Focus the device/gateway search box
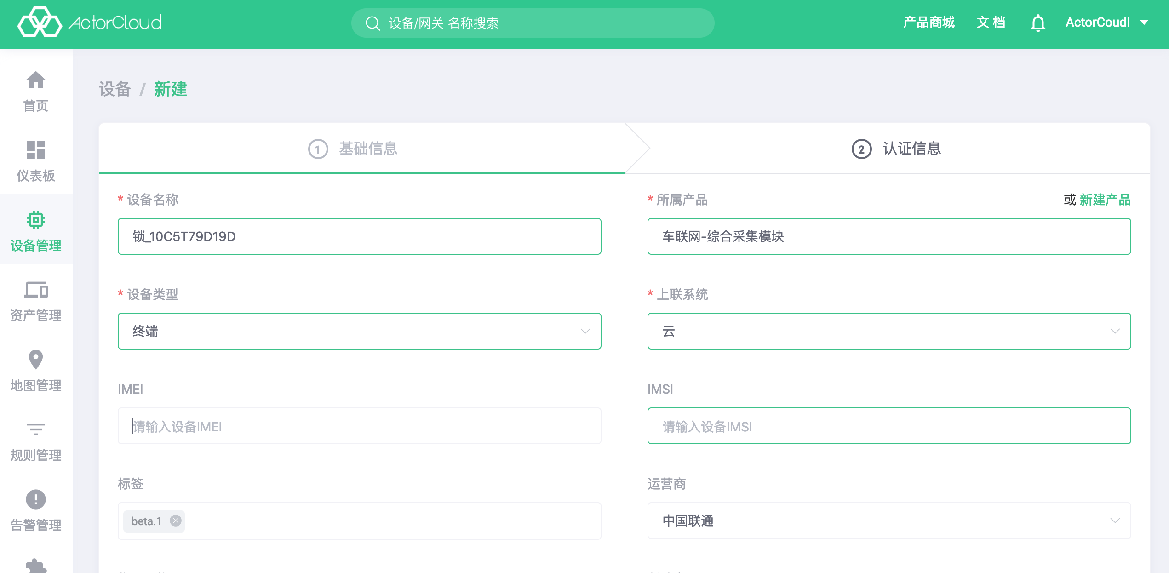The width and height of the screenshot is (1169, 573). pyautogui.click(x=533, y=23)
